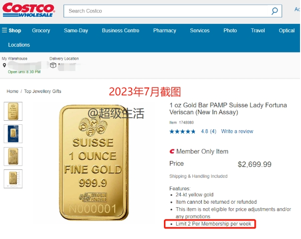Select the third gold bar back thumbnail

(x=13, y=157)
